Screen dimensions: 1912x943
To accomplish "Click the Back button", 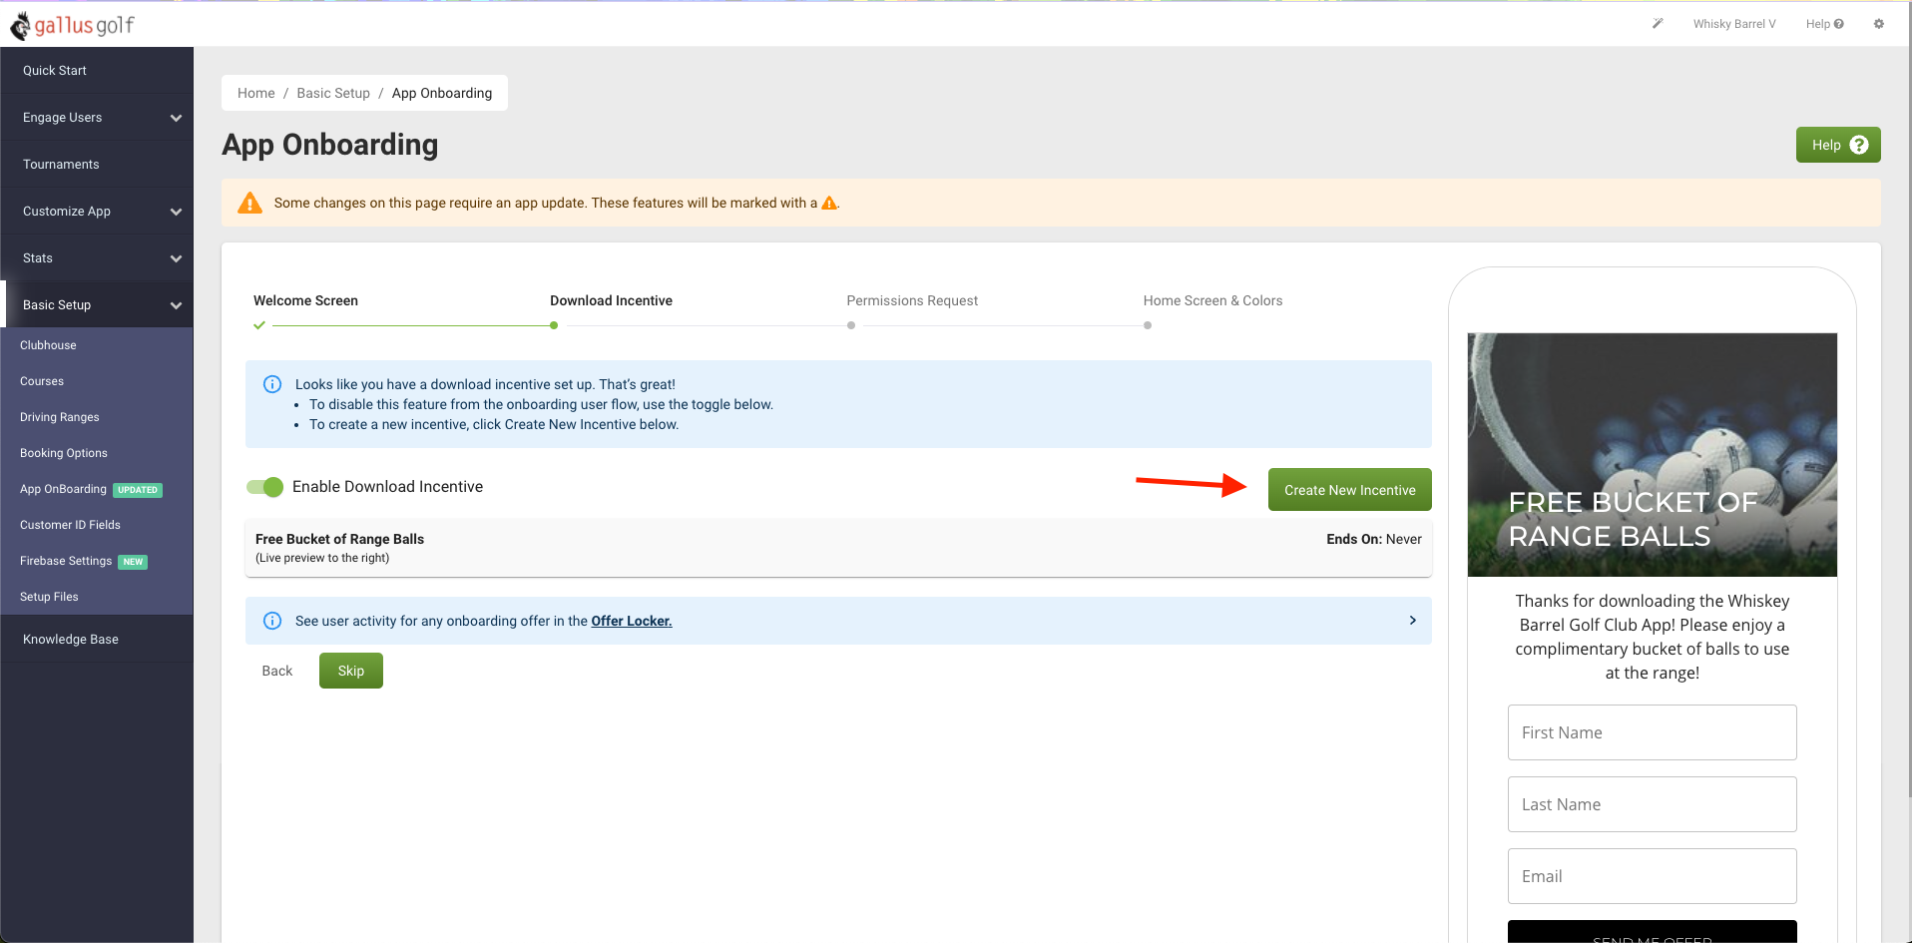I will click(277, 671).
